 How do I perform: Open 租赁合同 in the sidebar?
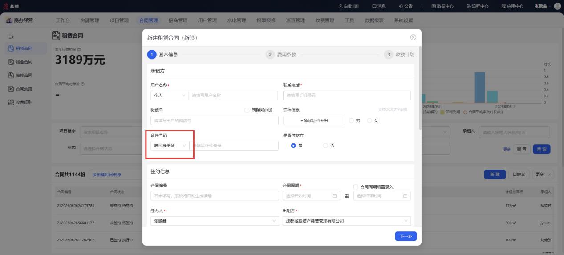click(21, 48)
